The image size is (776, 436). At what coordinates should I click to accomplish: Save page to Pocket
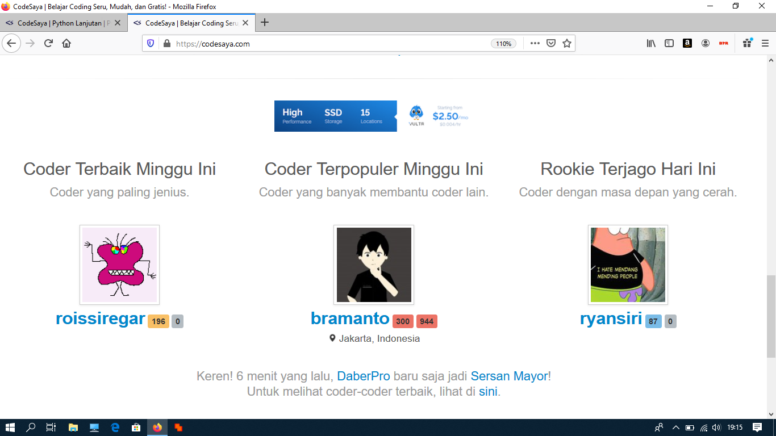click(x=550, y=43)
